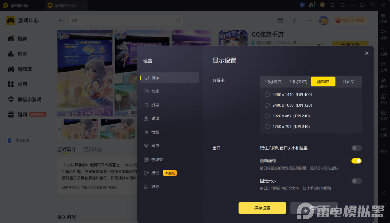The width and height of the screenshot is (390, 223).
Task: Click the settings dialog vertical scrollbar
Action: pyautogui.click(x=374, y=115)
